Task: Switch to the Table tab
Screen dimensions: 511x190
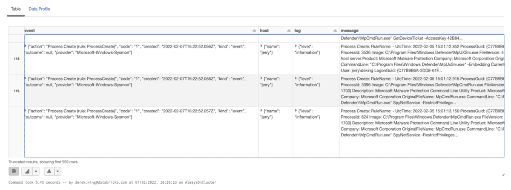Action: pyautogui.click(x=15, y=9)
